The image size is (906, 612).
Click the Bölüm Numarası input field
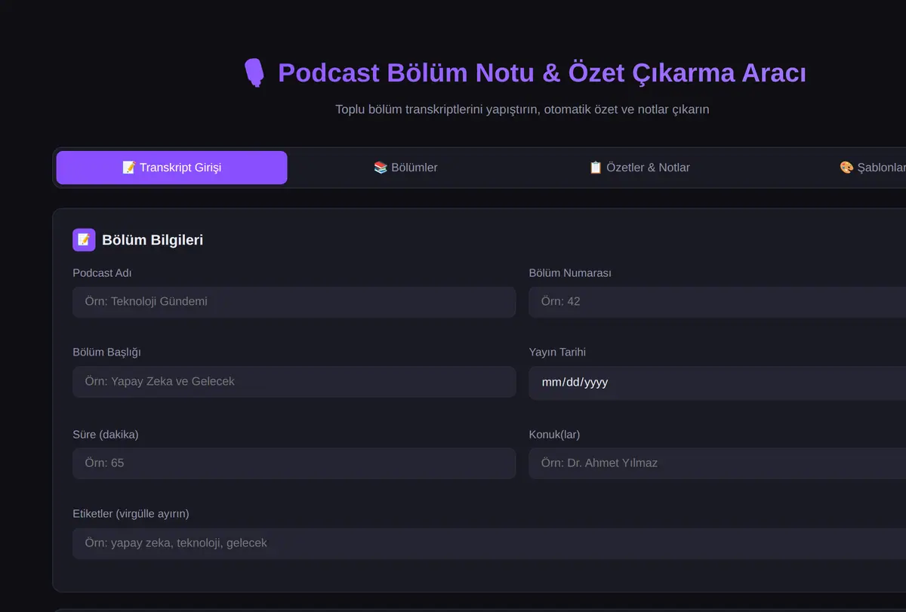click(717, 302)
